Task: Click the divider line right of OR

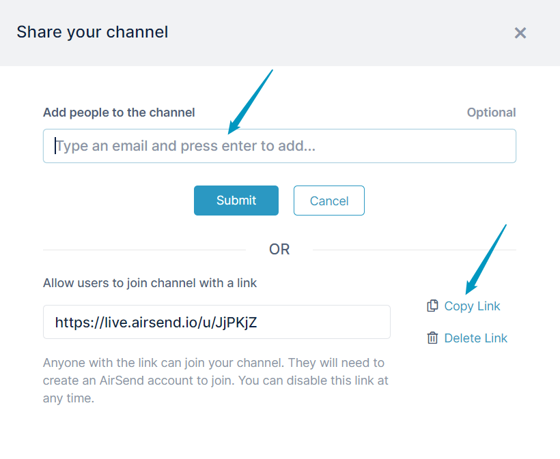Action: pos(415,250)
